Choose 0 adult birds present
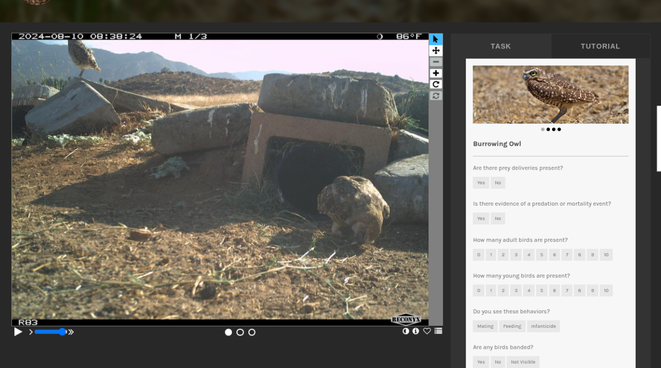Screen dimensions: 661x368 [x=479, y=255]
